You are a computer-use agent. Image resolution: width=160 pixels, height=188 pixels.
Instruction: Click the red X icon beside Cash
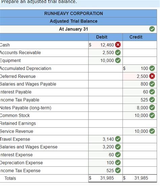(118, 45)
